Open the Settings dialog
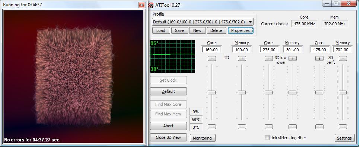The height and width of the screenshot is (147, 360). (344, 138)
